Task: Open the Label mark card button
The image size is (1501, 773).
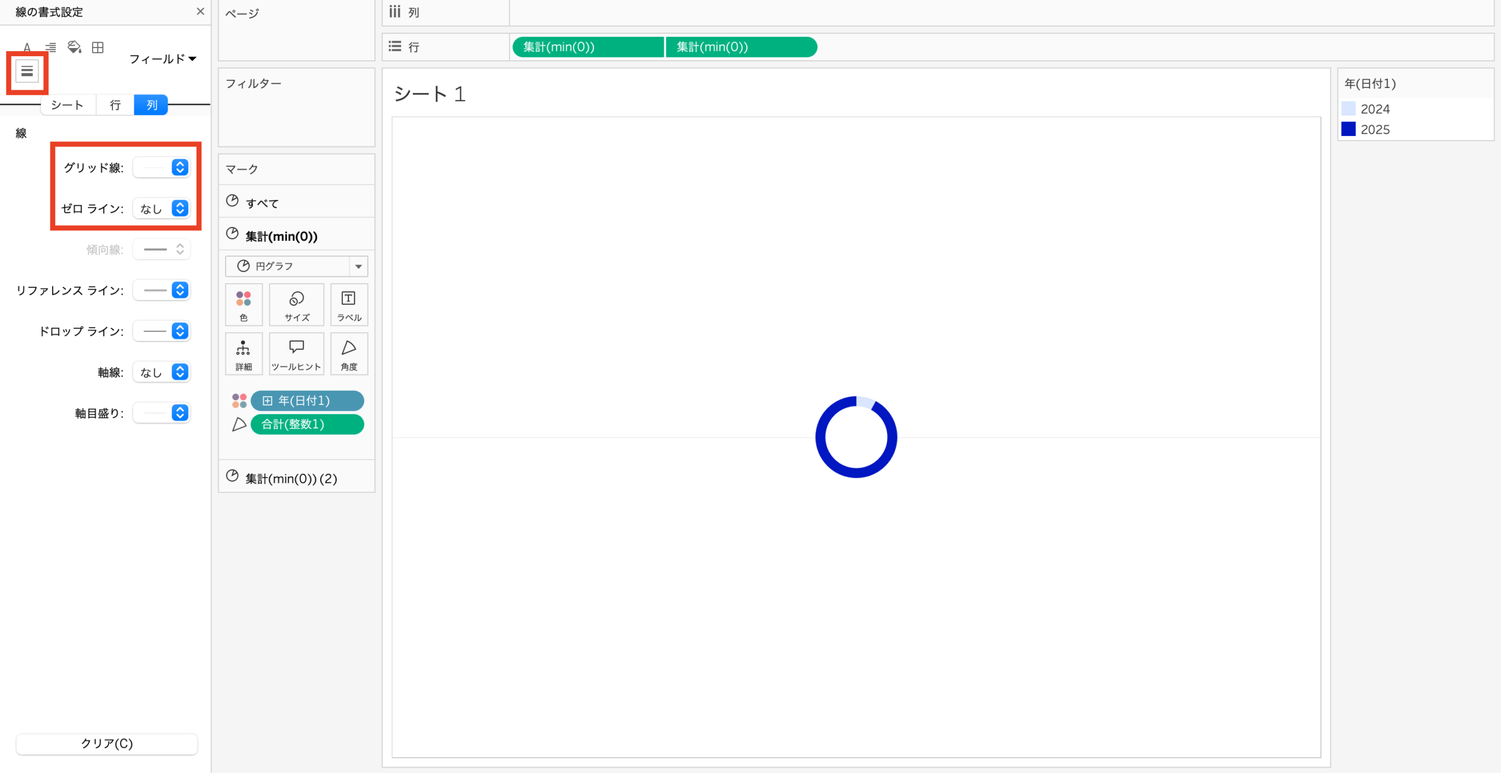Action: [349, 305]
